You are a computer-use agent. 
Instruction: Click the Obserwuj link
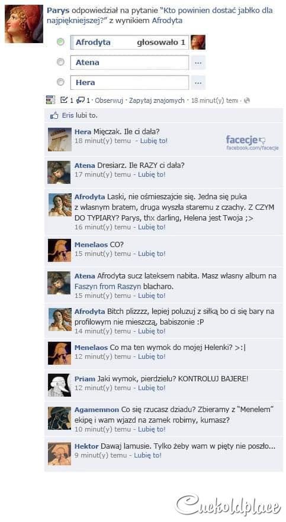coord(109,100)
